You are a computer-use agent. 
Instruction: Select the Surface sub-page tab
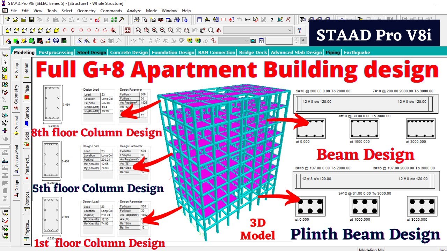(x=27, y=115)
